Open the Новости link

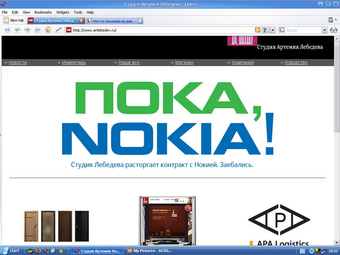(18, 63)
